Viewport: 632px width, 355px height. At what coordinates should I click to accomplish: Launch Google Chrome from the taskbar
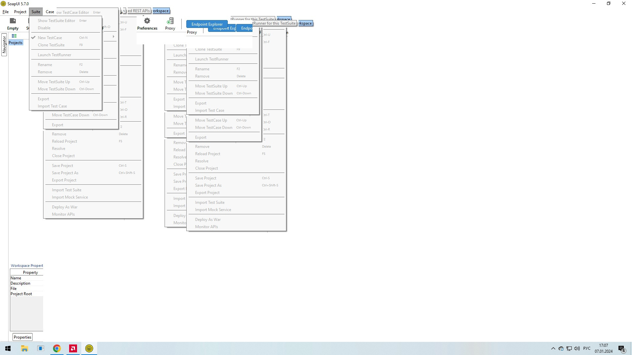tap(57, 348)
